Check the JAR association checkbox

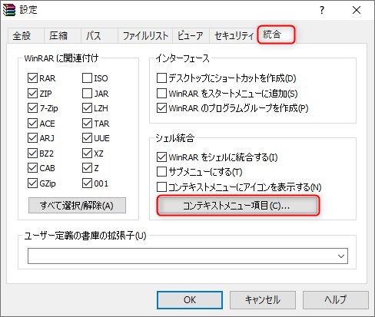click(87, 94)
